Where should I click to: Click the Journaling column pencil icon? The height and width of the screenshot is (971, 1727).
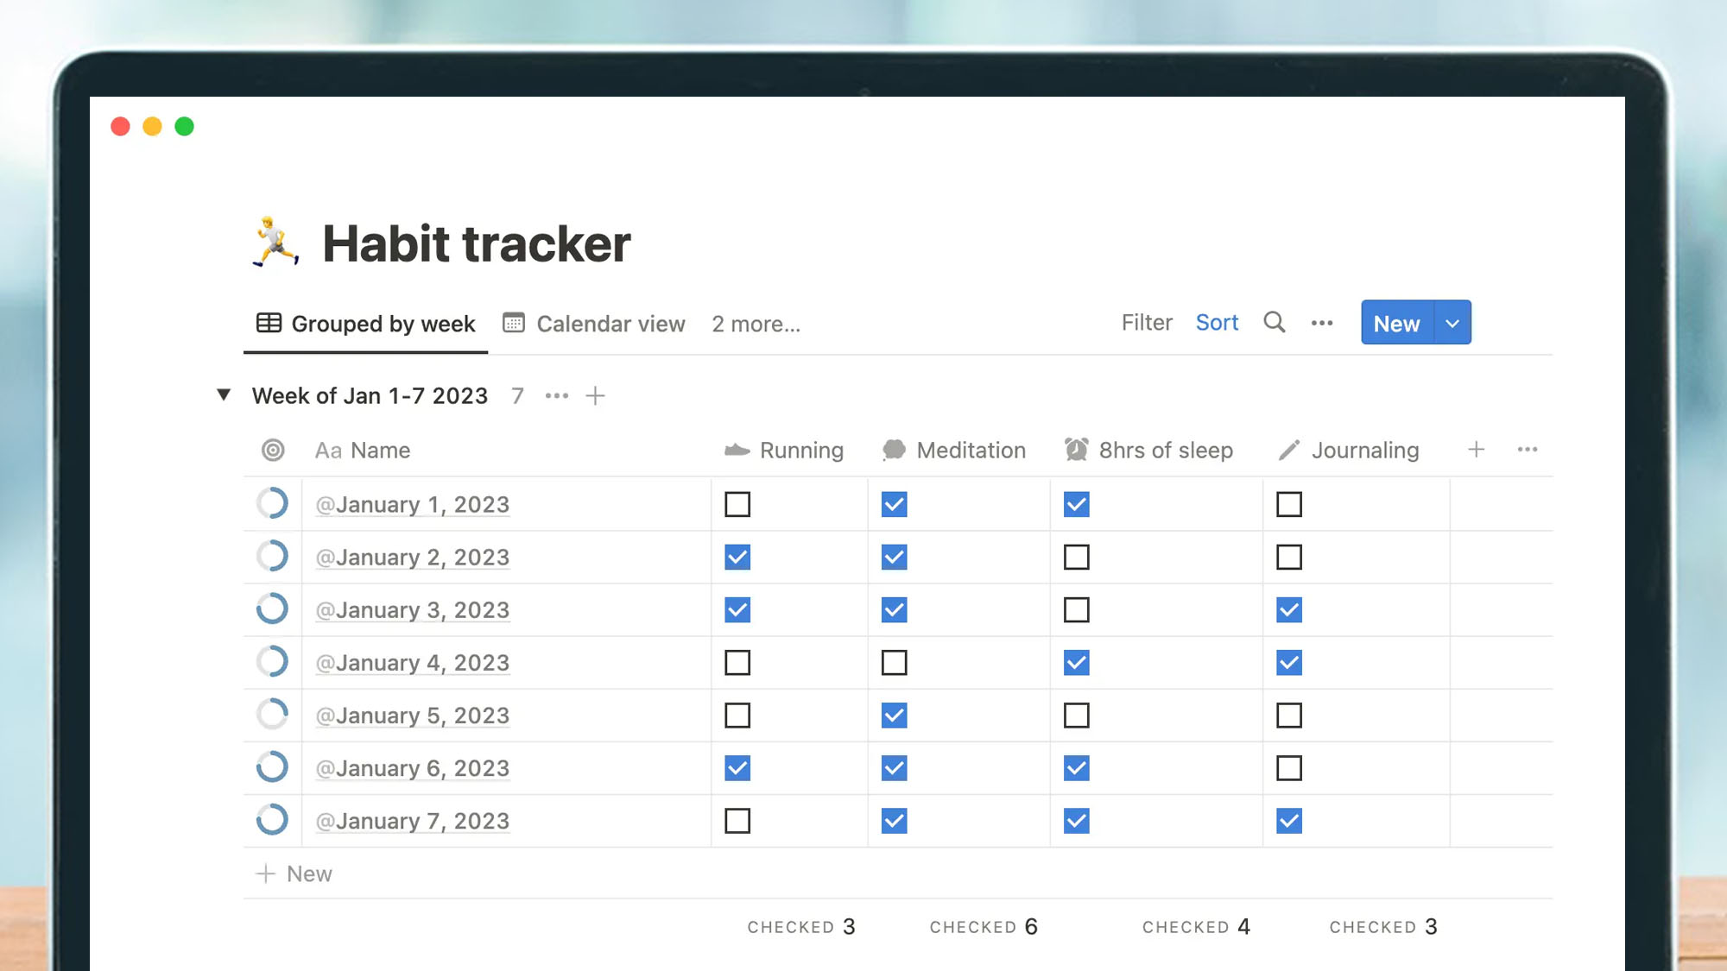pos(1288,451)
